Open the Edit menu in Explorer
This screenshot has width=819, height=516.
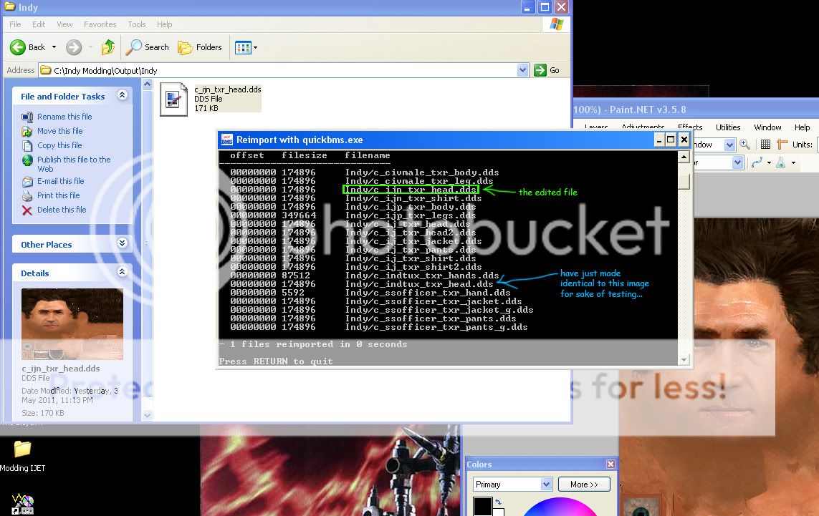(x=39, y=24)
